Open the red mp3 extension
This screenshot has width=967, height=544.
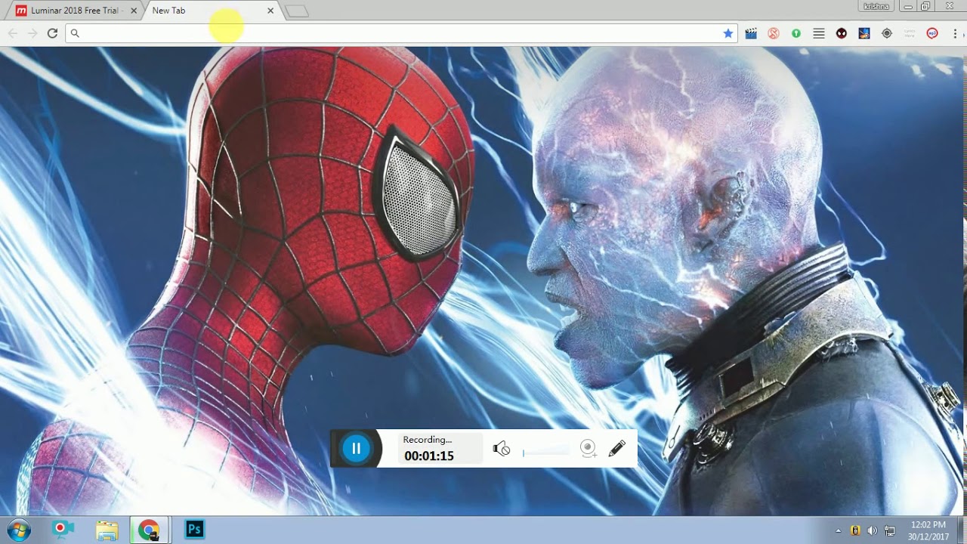point(932,33)
